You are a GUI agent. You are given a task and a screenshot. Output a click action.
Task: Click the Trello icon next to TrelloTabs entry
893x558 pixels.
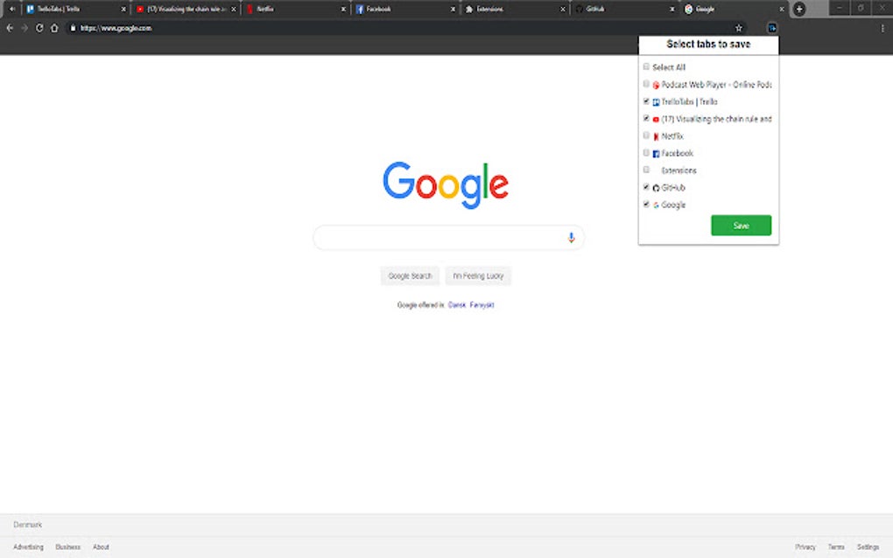tap(657, 101)
